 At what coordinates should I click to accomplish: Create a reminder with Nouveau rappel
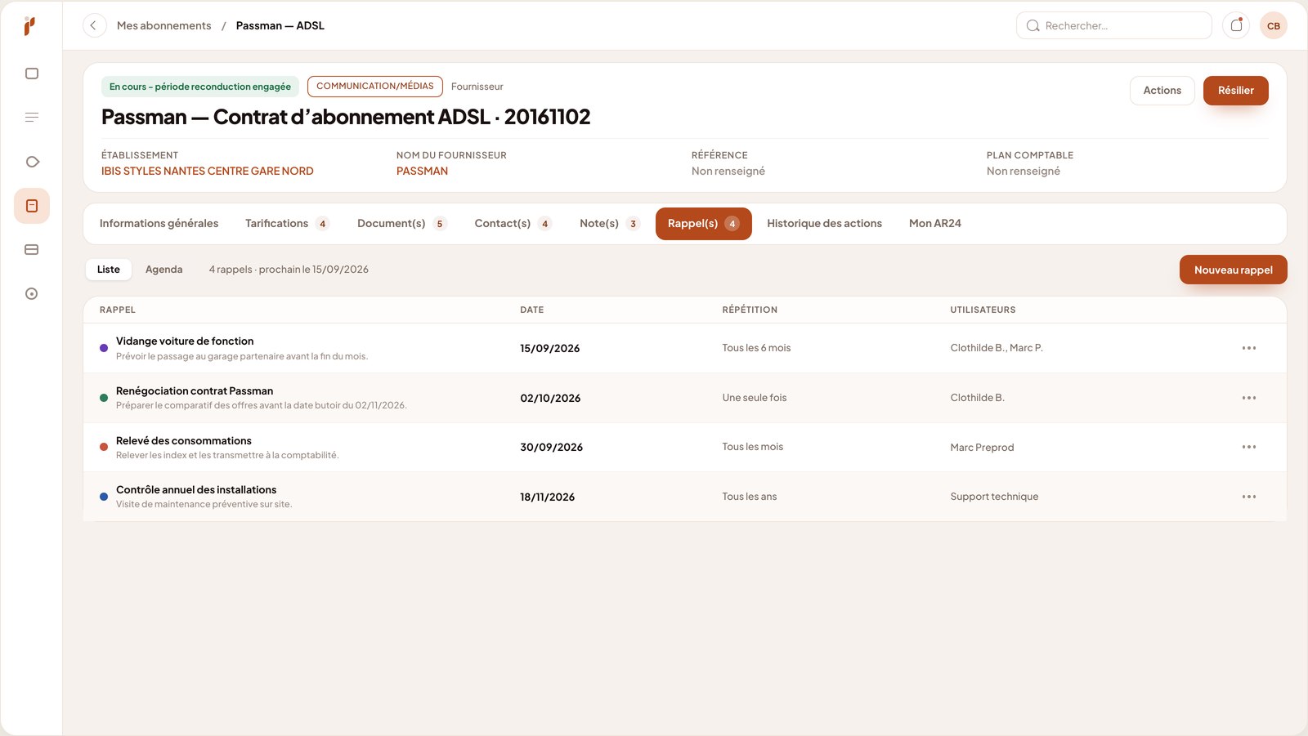[x=1234, y=270]
